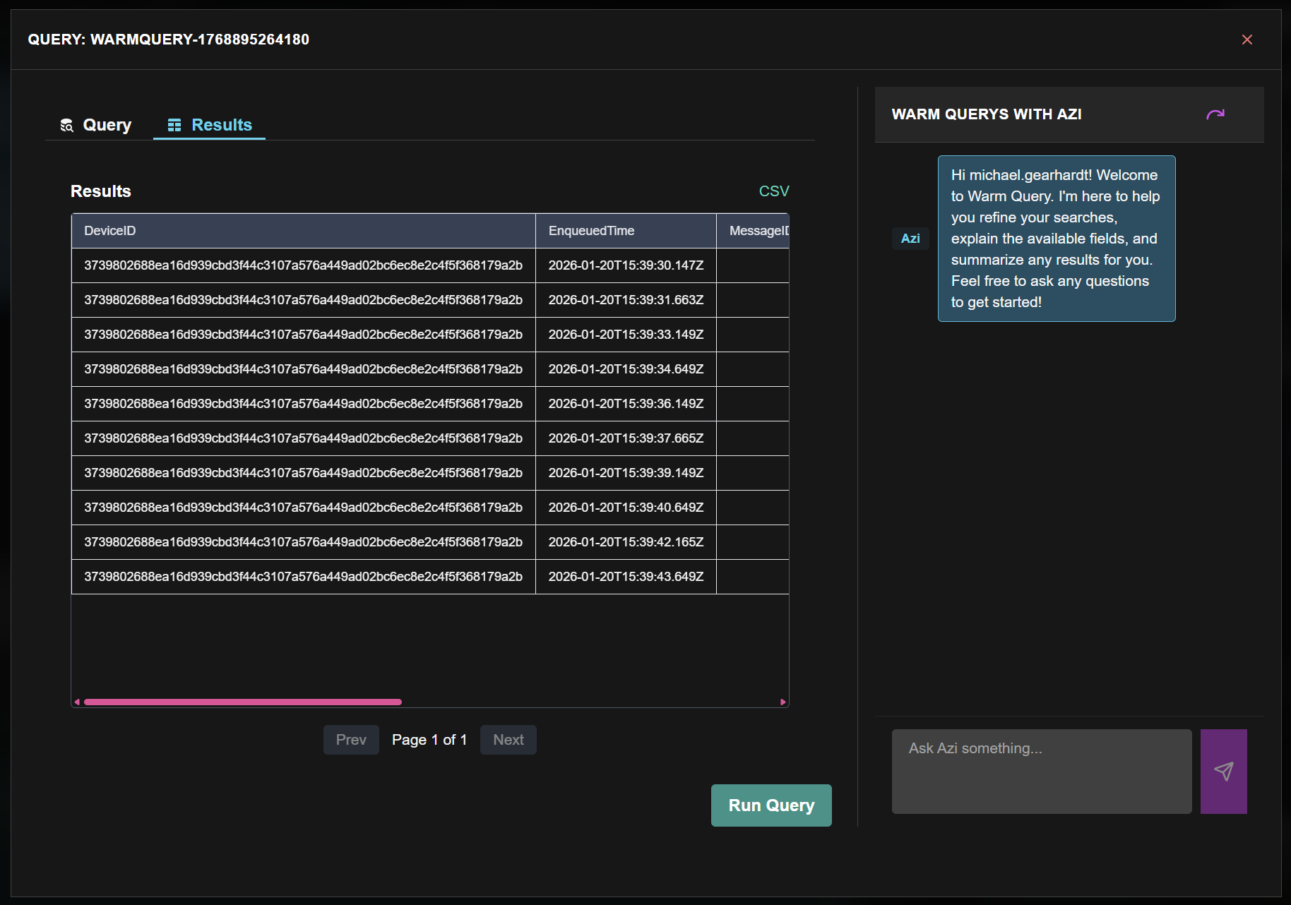Click the Query tab search icon
The height and width of the screenshot is (905, 1291).
(67, 126)
